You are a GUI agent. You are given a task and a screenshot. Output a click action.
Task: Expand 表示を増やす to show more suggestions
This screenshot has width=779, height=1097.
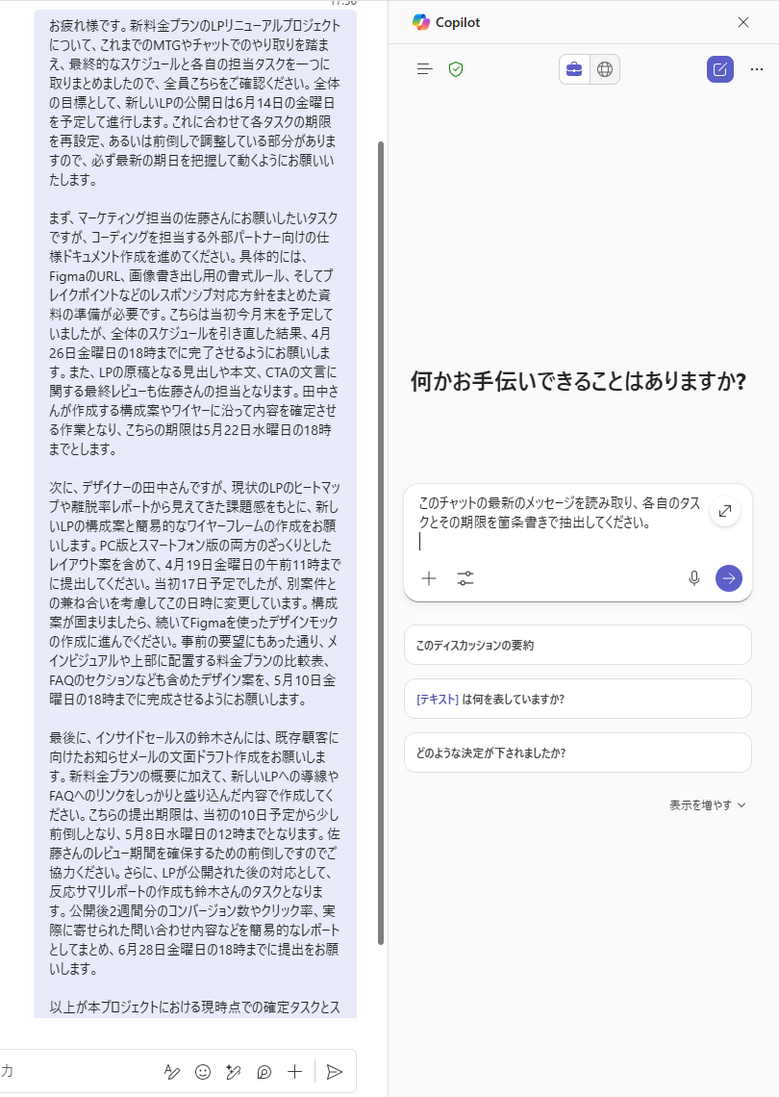point(708,805)
